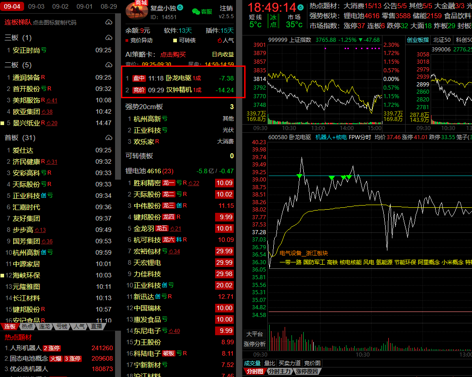This screenshot has width=472, height=377.
Task: Click the red 竞价异动 legend square
Action: 127,40
